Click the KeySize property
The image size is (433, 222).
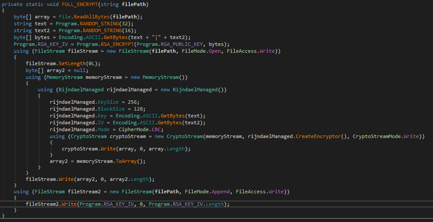[x=108, y=102]
